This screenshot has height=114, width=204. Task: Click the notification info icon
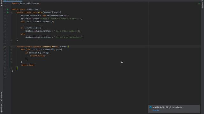(150, 107)
